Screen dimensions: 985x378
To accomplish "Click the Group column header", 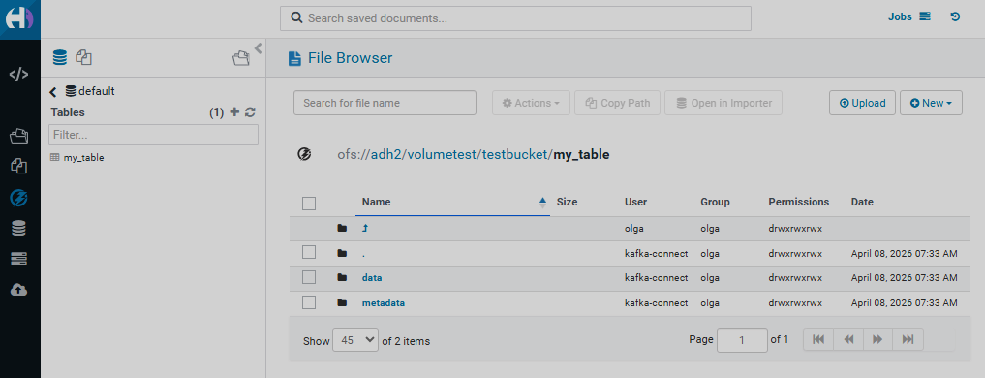I will (715, 202).
